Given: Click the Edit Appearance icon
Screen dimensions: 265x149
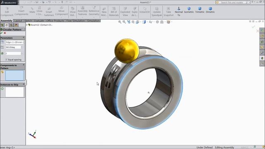Looking at the screenshot, I should click(157, 22).
